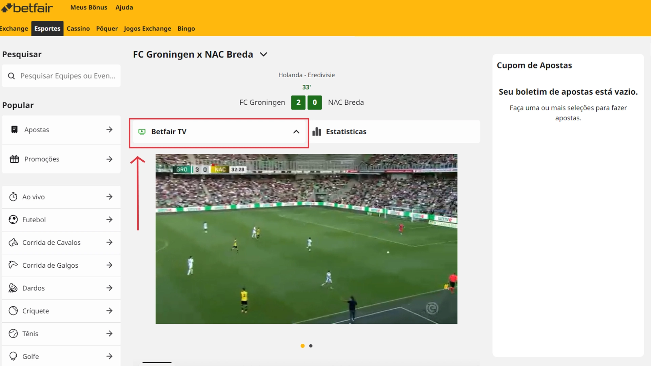This screenshot has height=366, width=651.
Task: Click the Popular section heading
Action: tap(18, 105)
